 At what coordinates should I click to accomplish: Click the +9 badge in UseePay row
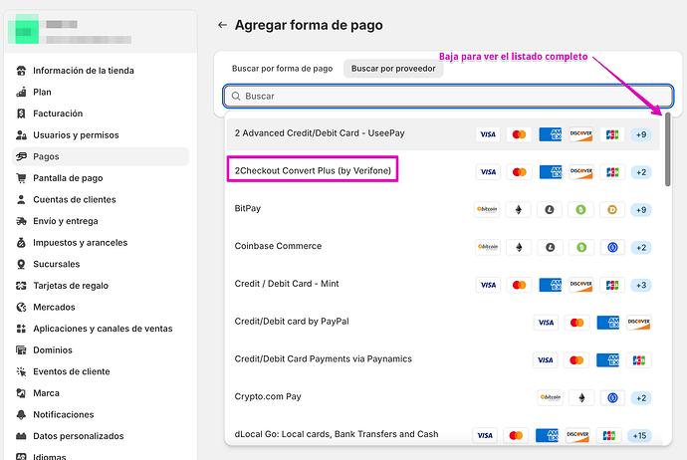coord(641,134)
